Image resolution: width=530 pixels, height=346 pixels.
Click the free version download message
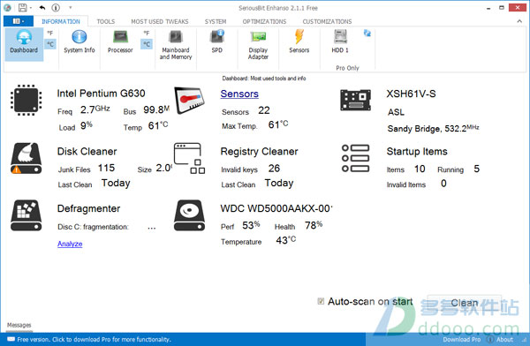point(94,339)
